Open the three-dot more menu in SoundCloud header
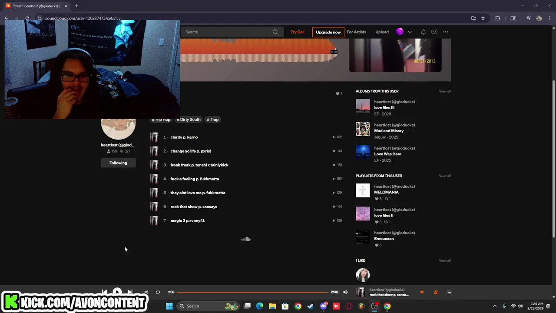This screenshot has width=556, height=313. coord(445,32)
